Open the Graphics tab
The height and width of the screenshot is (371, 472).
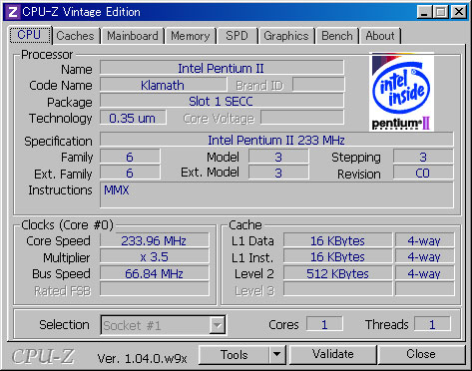point(286,36)
